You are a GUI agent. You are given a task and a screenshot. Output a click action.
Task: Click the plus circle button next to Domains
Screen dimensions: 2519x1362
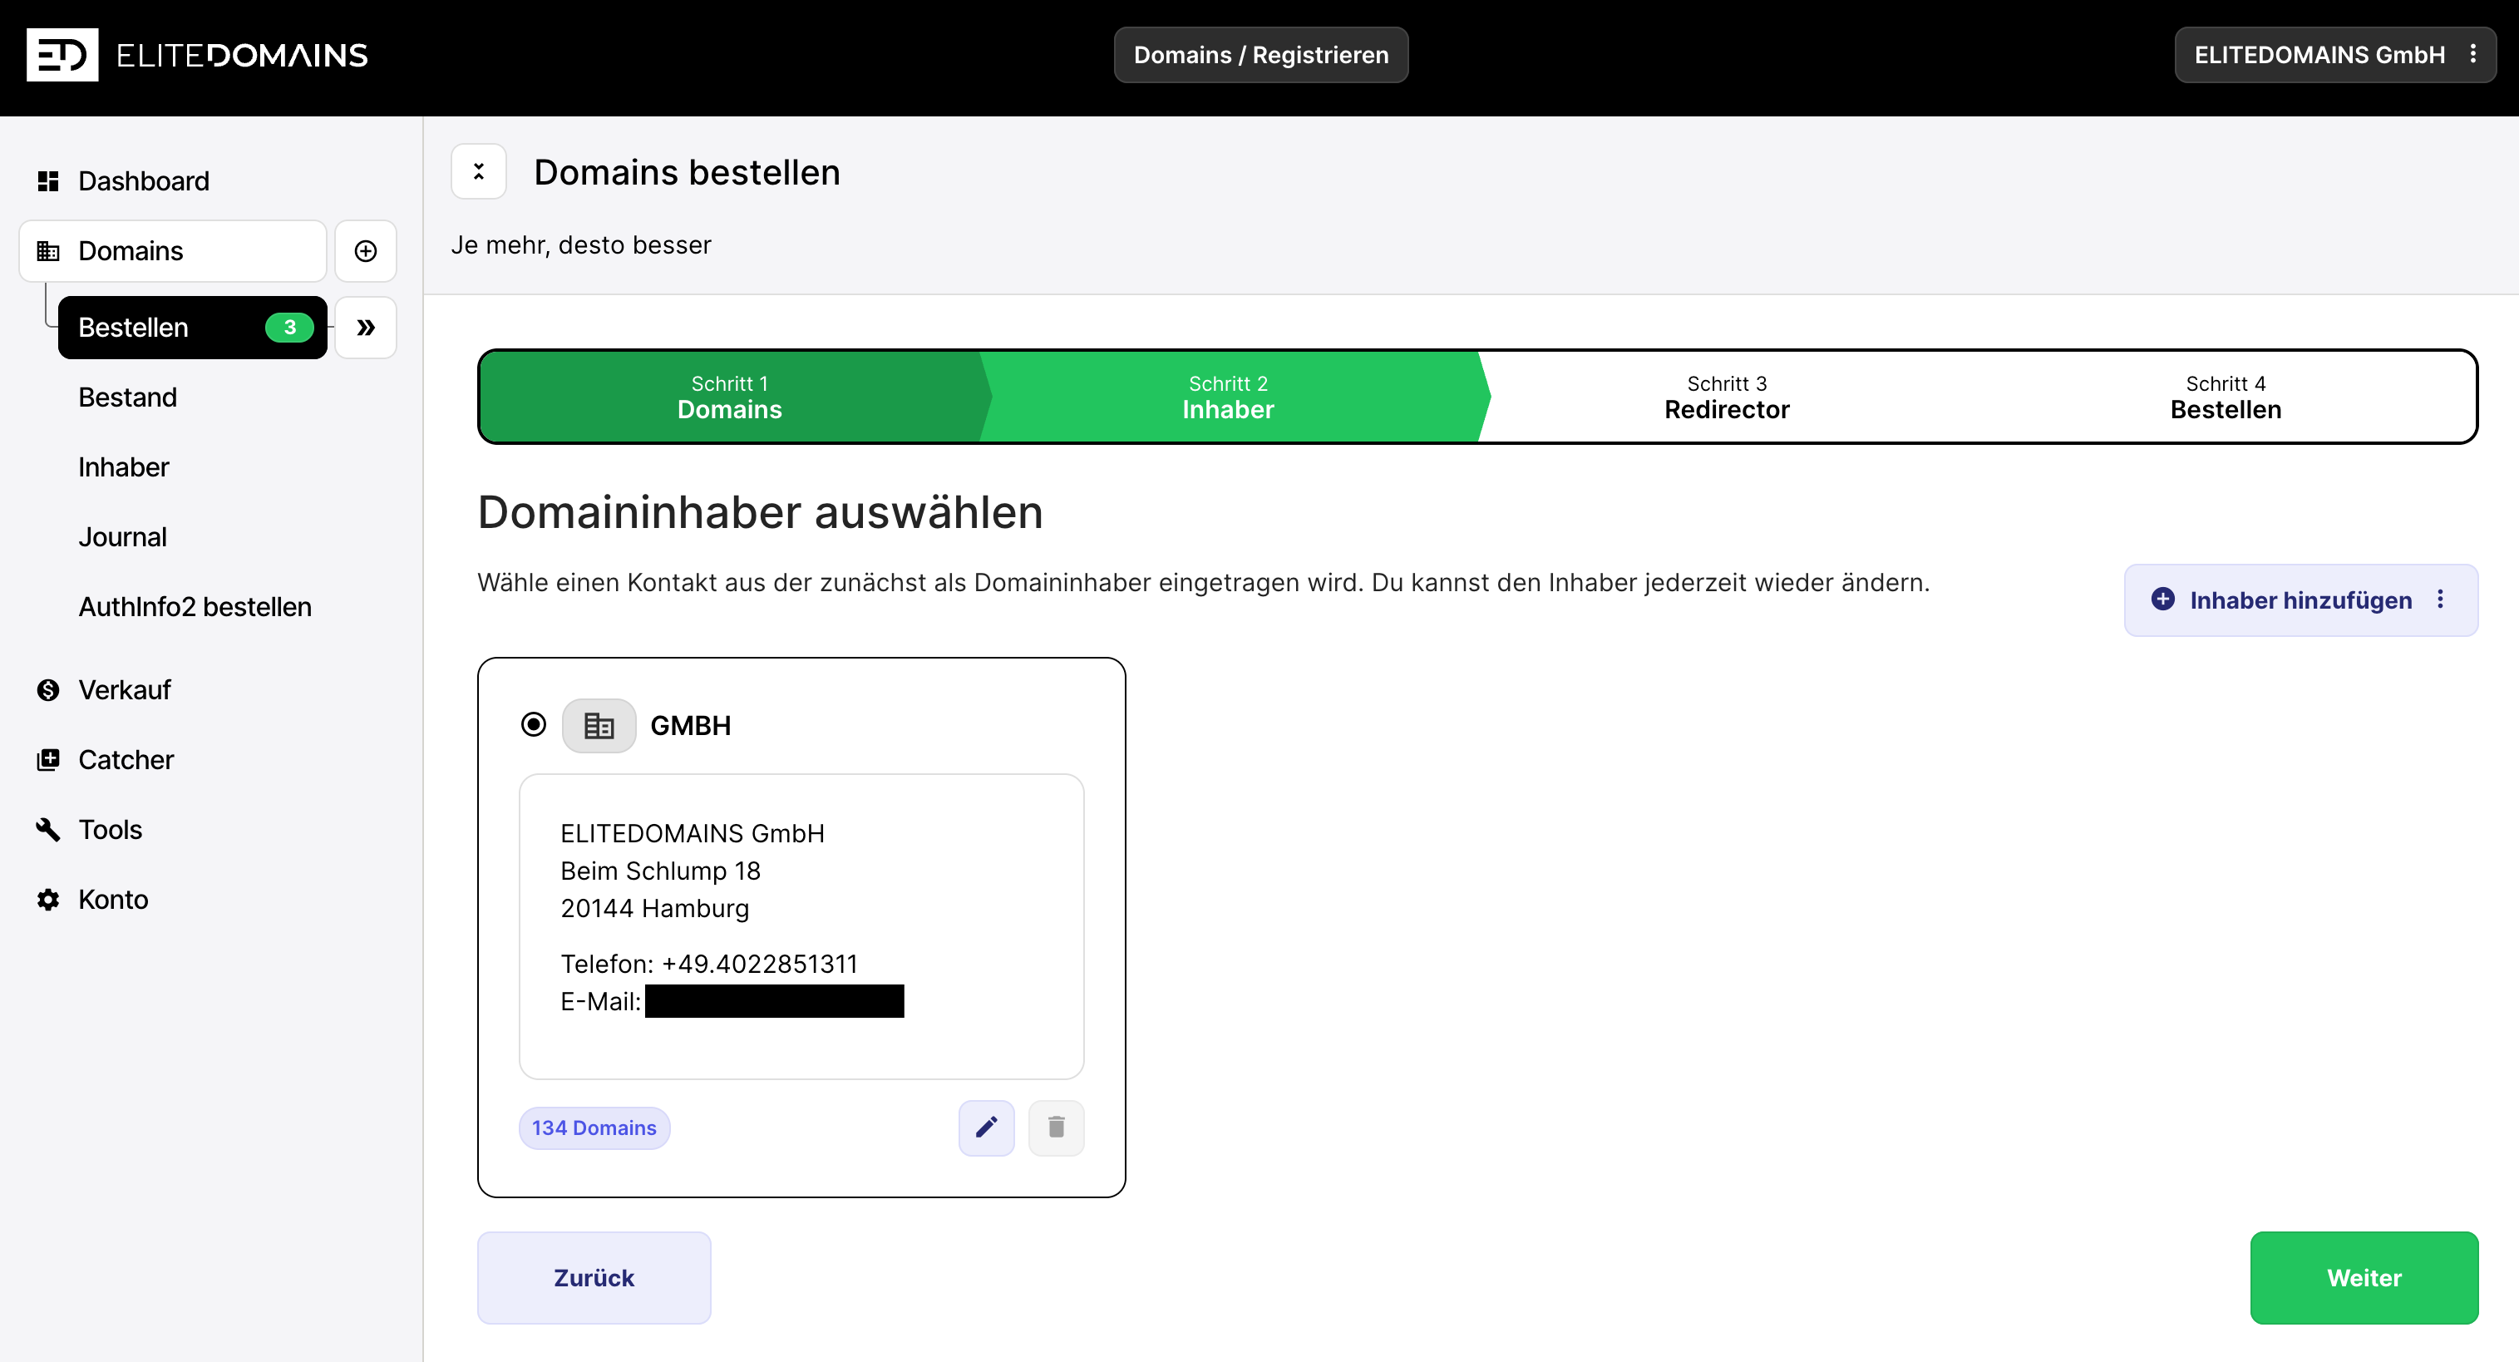[x=366, y=251]
